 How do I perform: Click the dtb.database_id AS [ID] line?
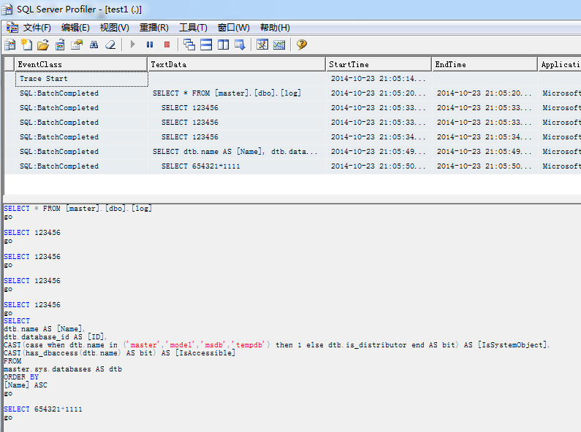point(56,337)
